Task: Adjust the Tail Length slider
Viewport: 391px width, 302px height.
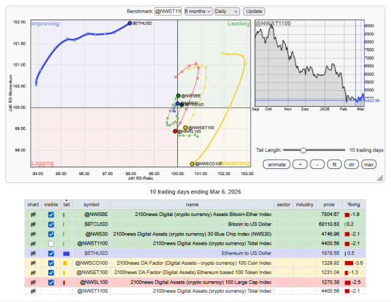Action: (304, 150)
